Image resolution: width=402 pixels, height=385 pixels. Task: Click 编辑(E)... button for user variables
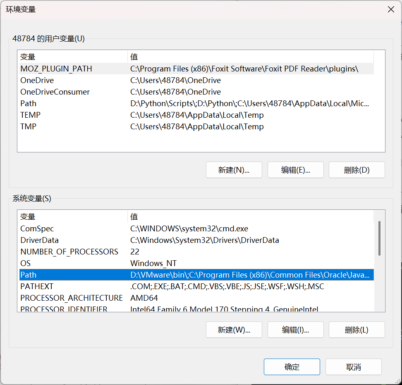[x=295, y=170]
